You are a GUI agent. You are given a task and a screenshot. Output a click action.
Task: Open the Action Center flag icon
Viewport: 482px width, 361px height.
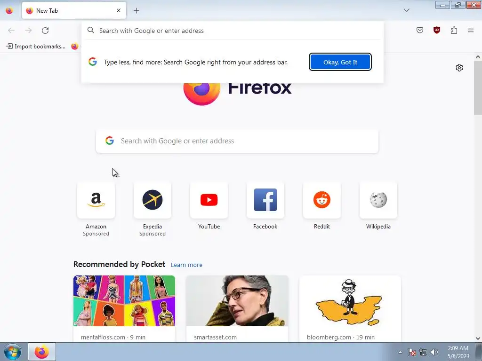(411, 352)
